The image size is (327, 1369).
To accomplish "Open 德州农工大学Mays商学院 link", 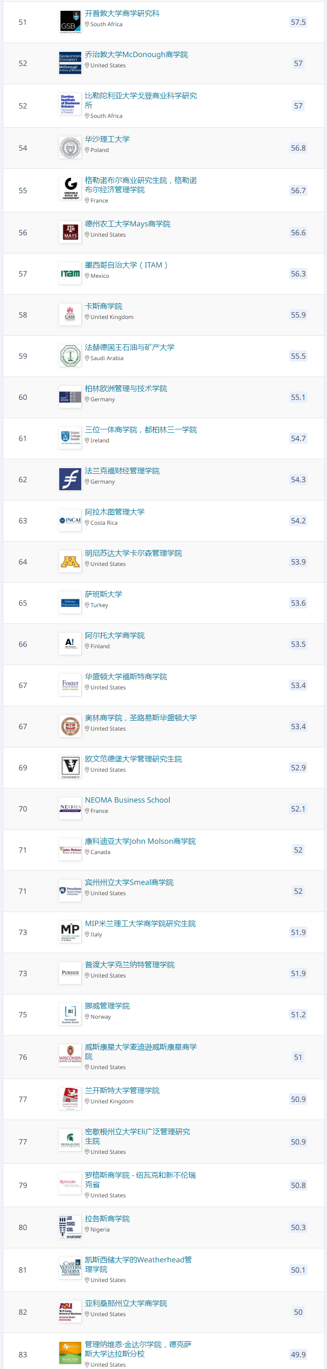I will tap(128, 225).
